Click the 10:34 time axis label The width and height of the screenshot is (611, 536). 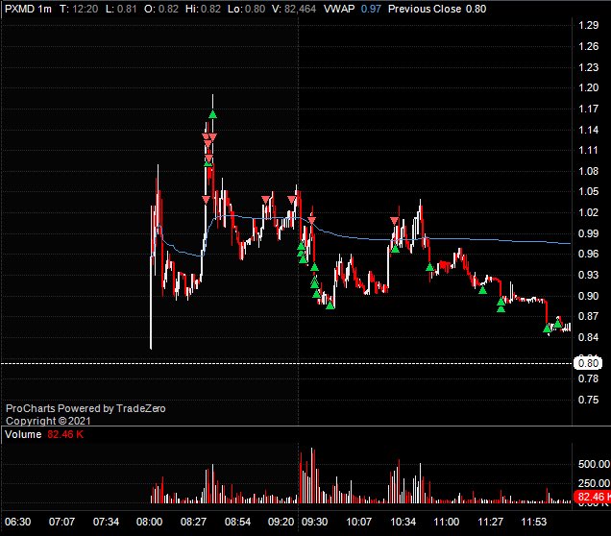pos(403,522)
